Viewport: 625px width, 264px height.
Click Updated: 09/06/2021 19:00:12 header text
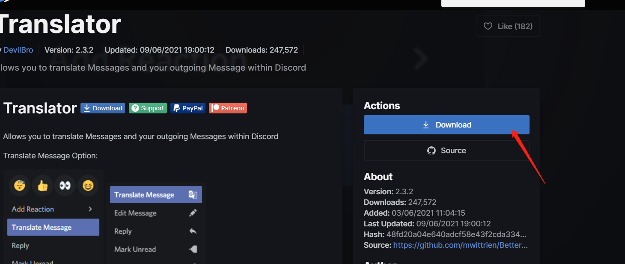(x=159, y=50)
